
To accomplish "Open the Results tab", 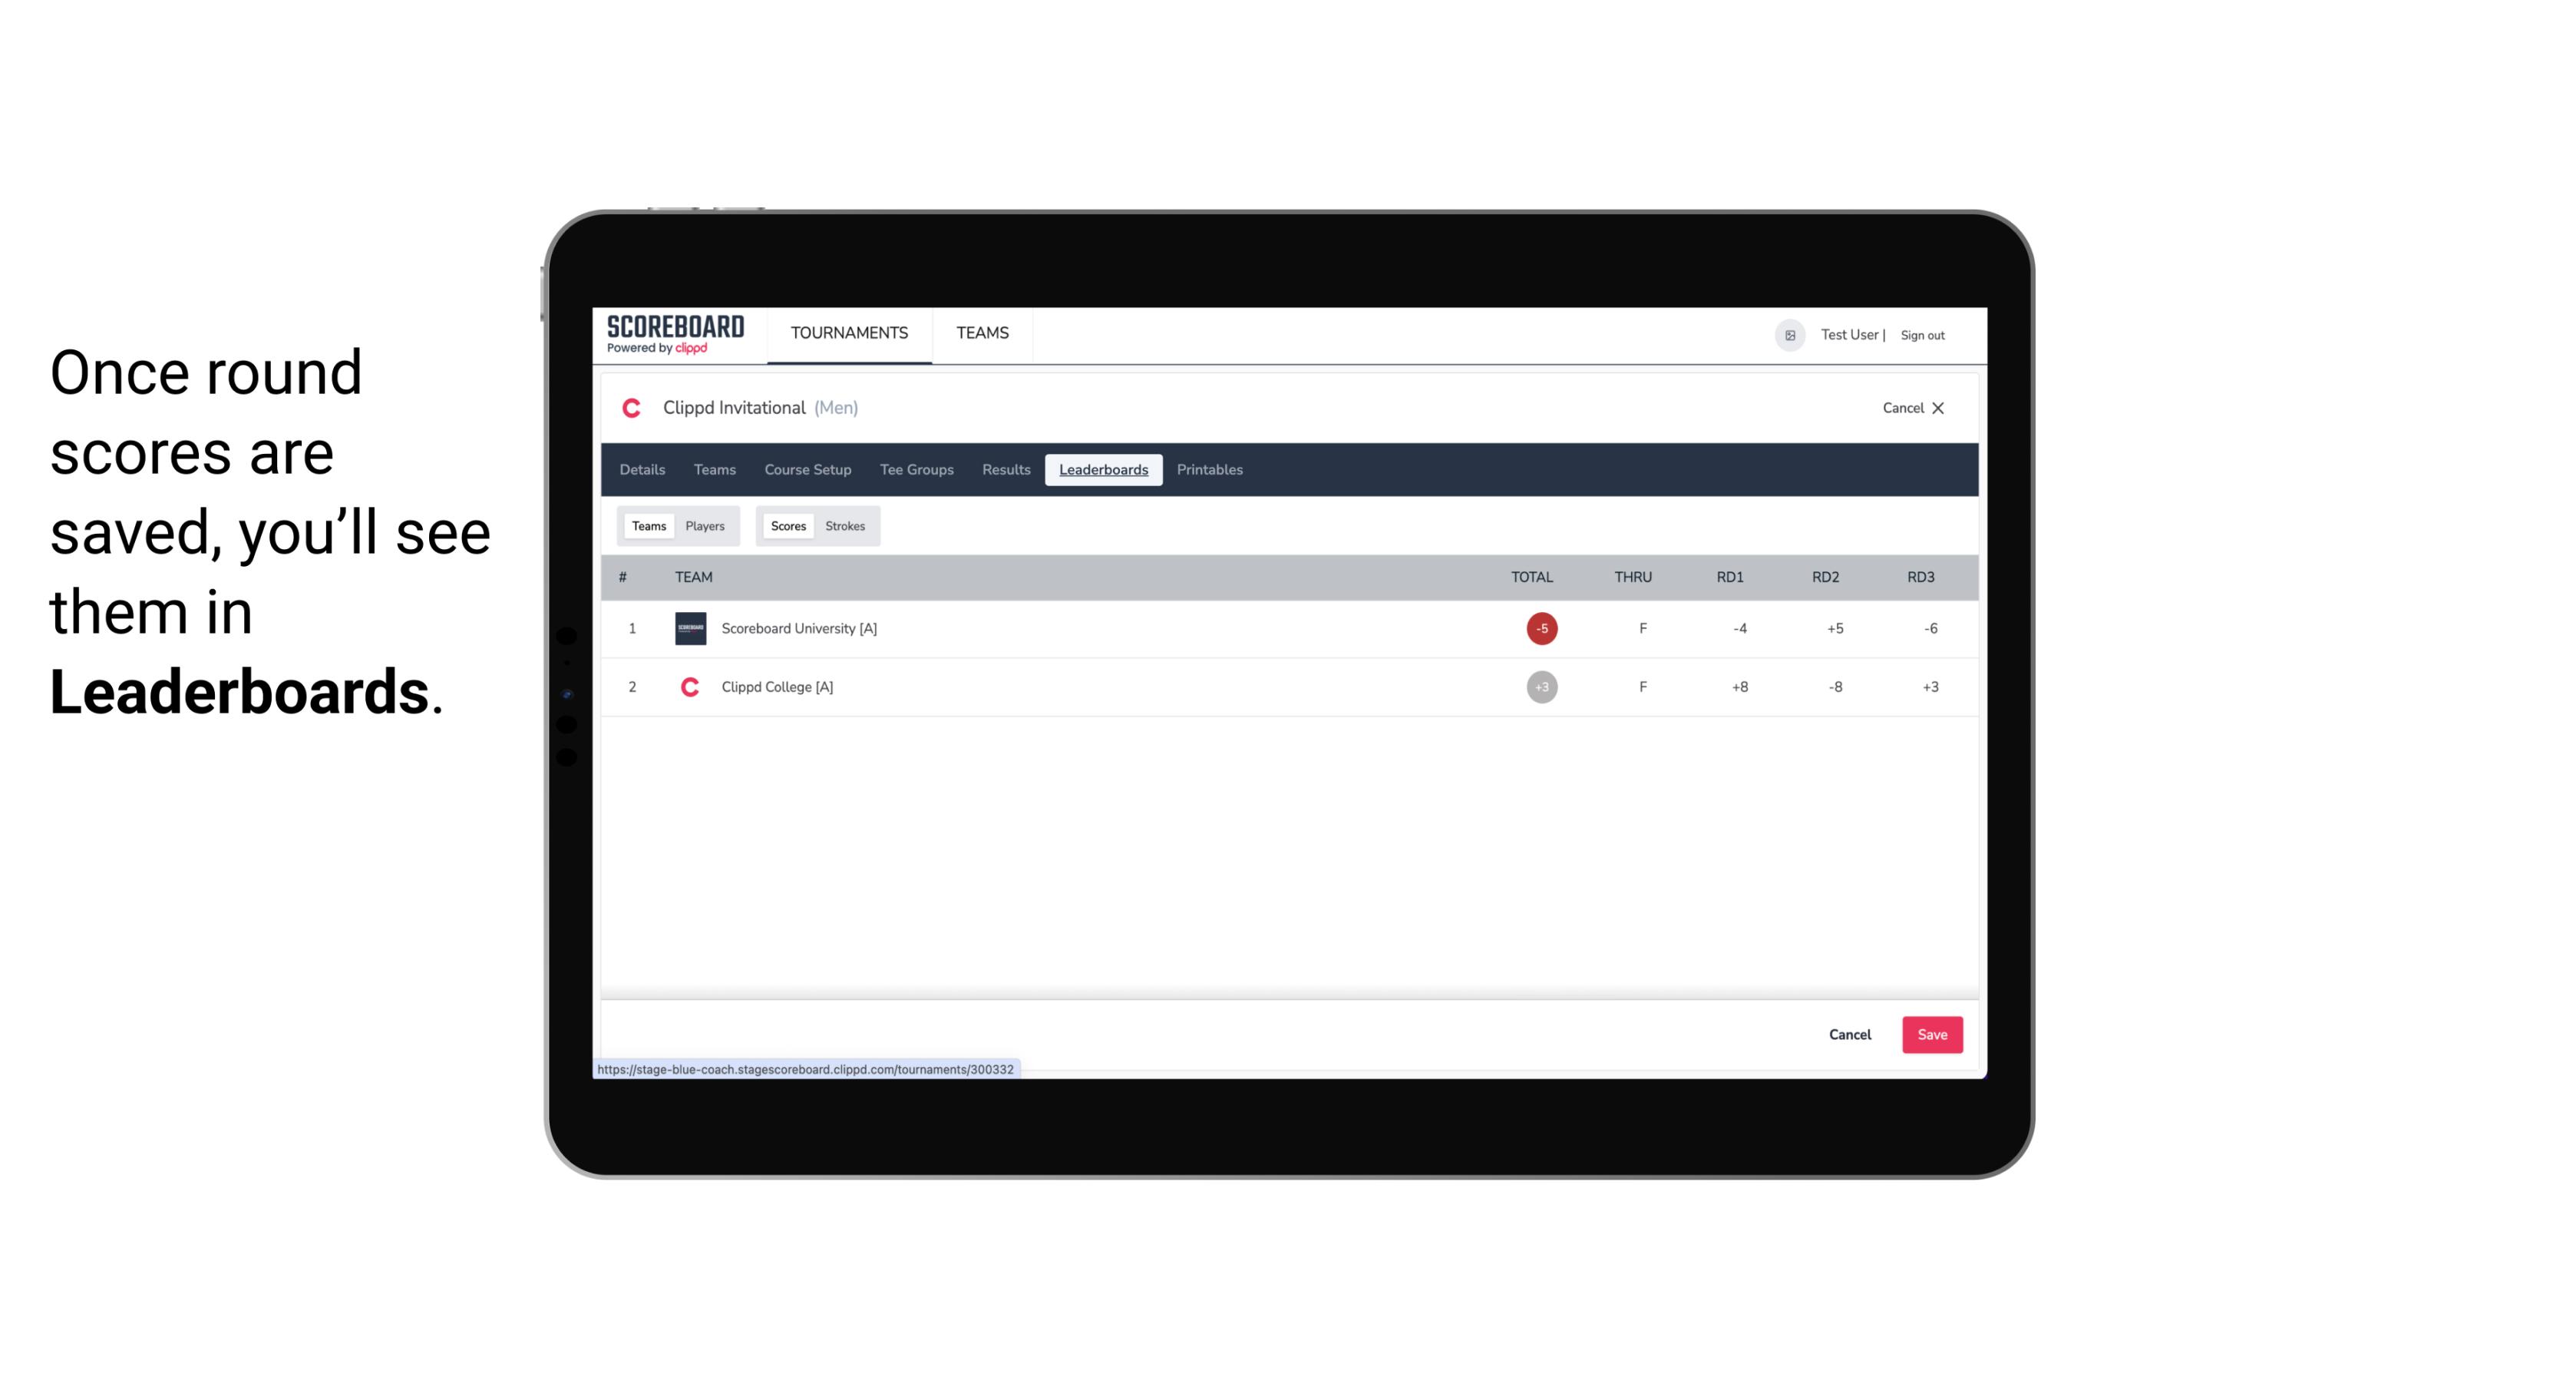I will point(1004,470).
